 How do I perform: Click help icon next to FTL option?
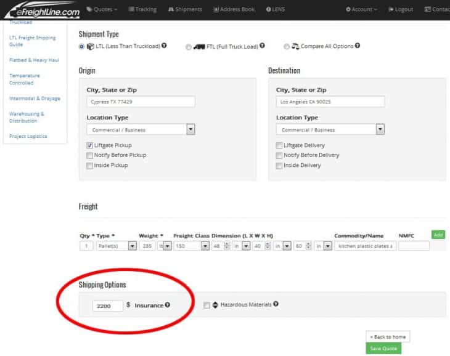click(x=263, y=46)
